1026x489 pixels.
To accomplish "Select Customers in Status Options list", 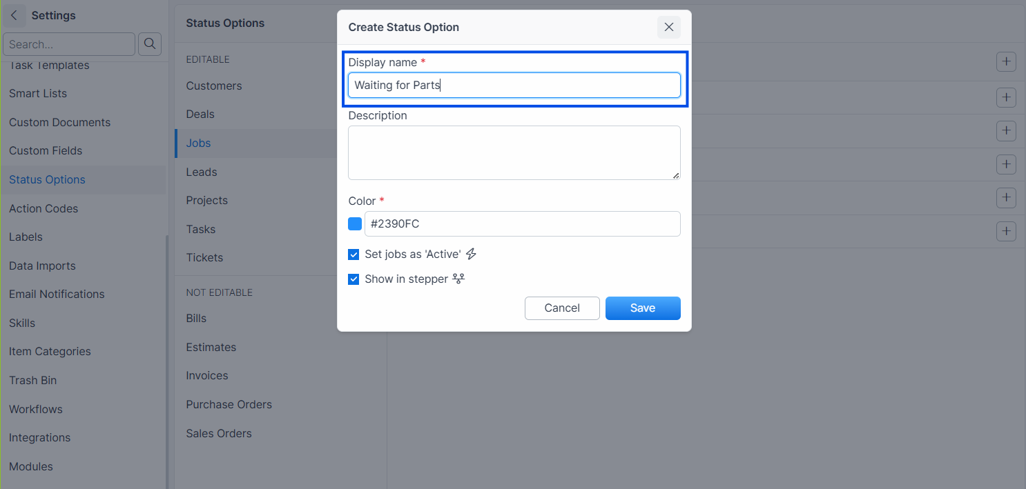I will point(214,86).
